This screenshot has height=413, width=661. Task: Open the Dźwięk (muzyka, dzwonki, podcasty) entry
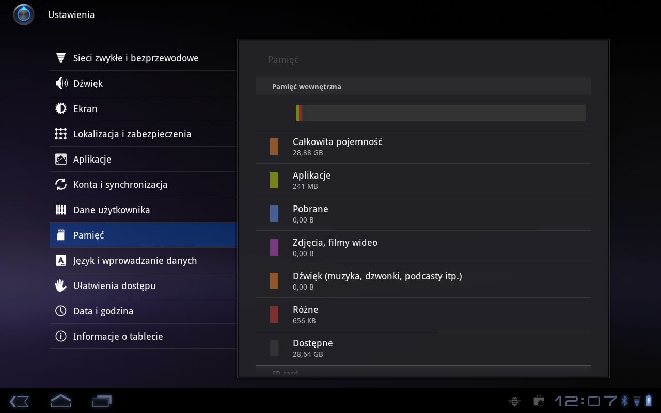[423, 281]
